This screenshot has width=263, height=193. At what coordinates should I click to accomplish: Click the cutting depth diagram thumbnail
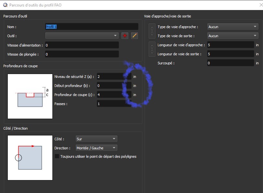coord(30,96)
